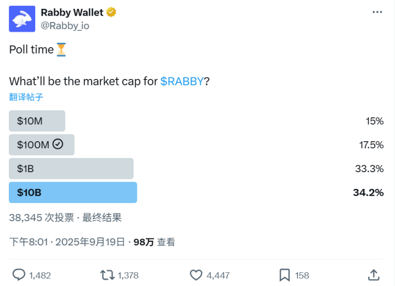Click the 翻译帖子 translate link
This screenshot has width=395, height=286.
[25, 97]
